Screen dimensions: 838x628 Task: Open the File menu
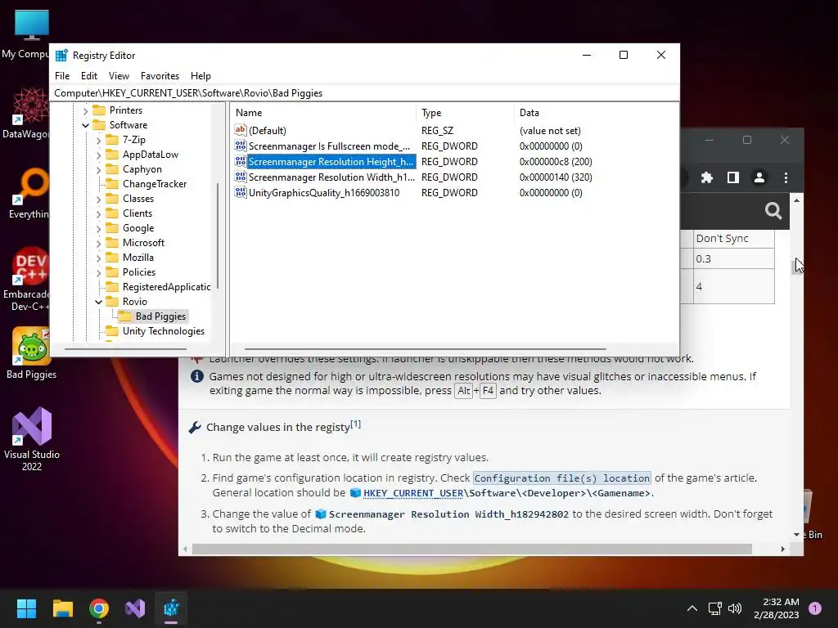62,76
